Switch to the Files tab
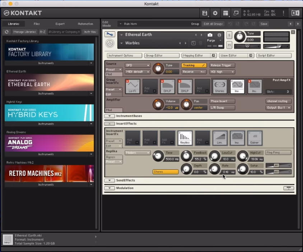 pos(37,24)
